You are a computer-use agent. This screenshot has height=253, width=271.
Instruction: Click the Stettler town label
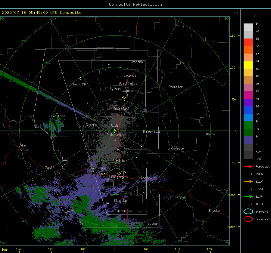click(x=176, y=87)
